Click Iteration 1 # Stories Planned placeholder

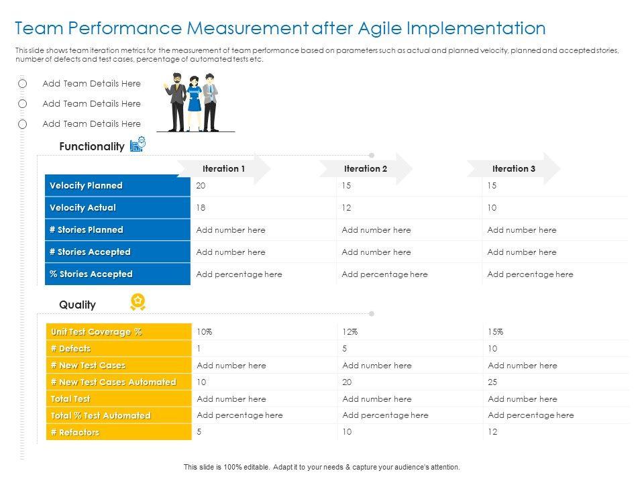(231, 230)
